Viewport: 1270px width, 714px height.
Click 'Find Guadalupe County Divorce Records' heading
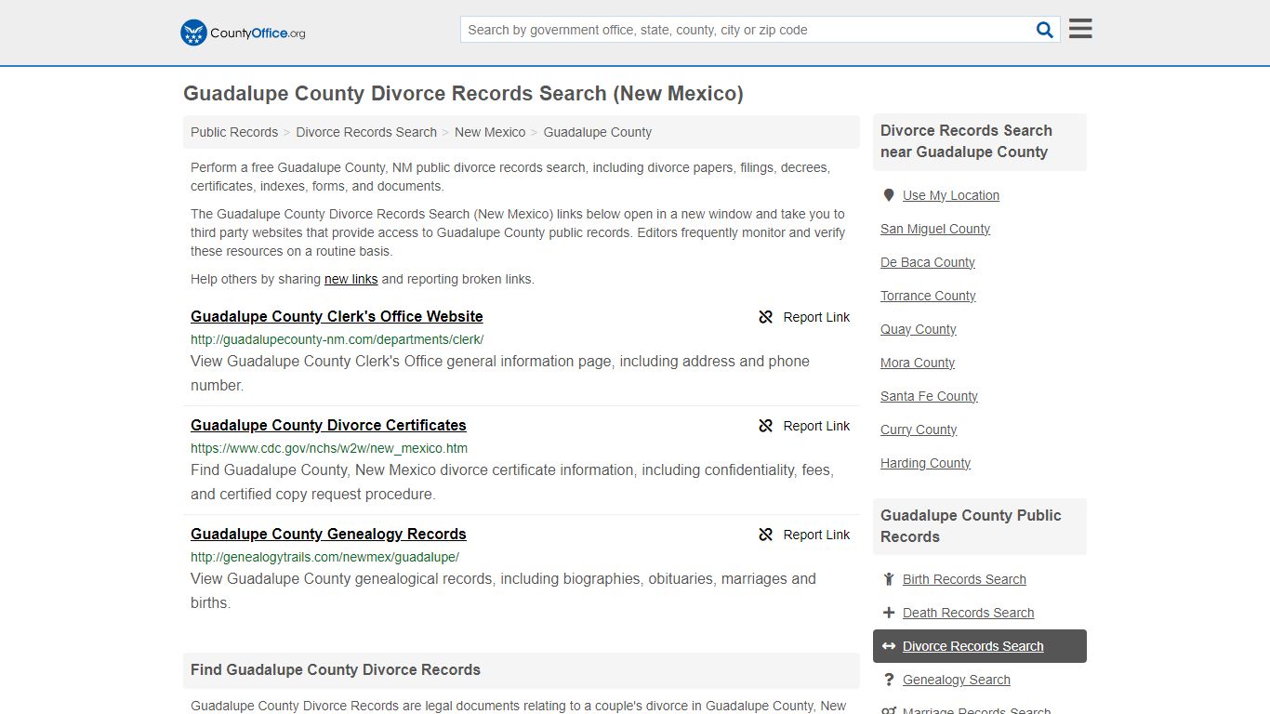336,669
